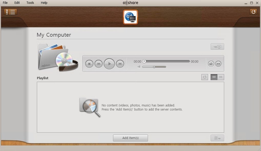
Task: Close the AllShare window
Action: pos(257,3)
